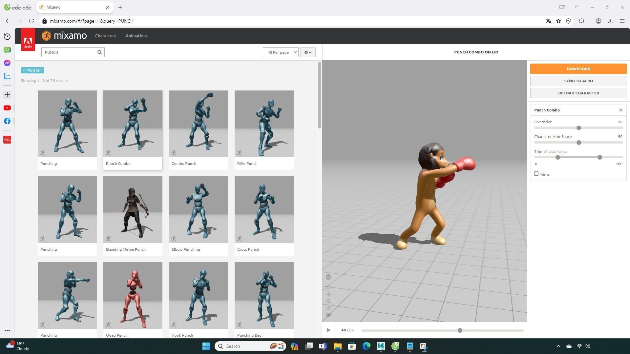Bookmark this page with the star icon

point(558,21)
